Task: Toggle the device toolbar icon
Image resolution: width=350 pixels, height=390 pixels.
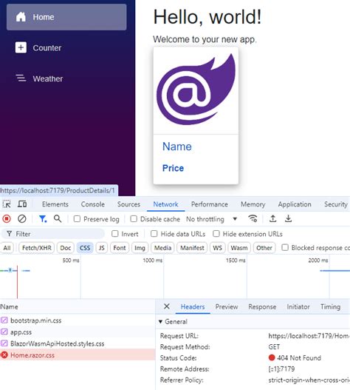Action: [x=22, y=204]
